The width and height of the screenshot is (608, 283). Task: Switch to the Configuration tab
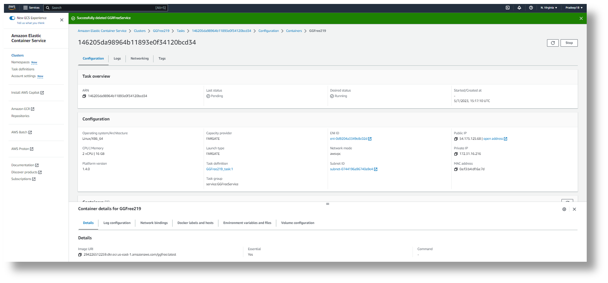93,59
